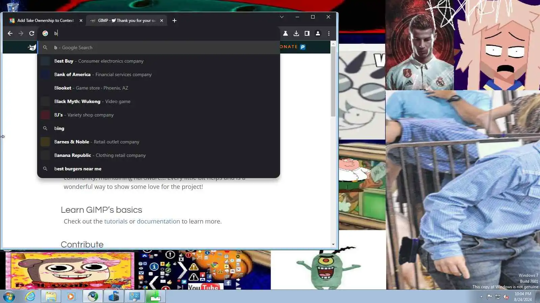Click the page scrollbar up arrow
540x303 pixels.
(333, 44)
